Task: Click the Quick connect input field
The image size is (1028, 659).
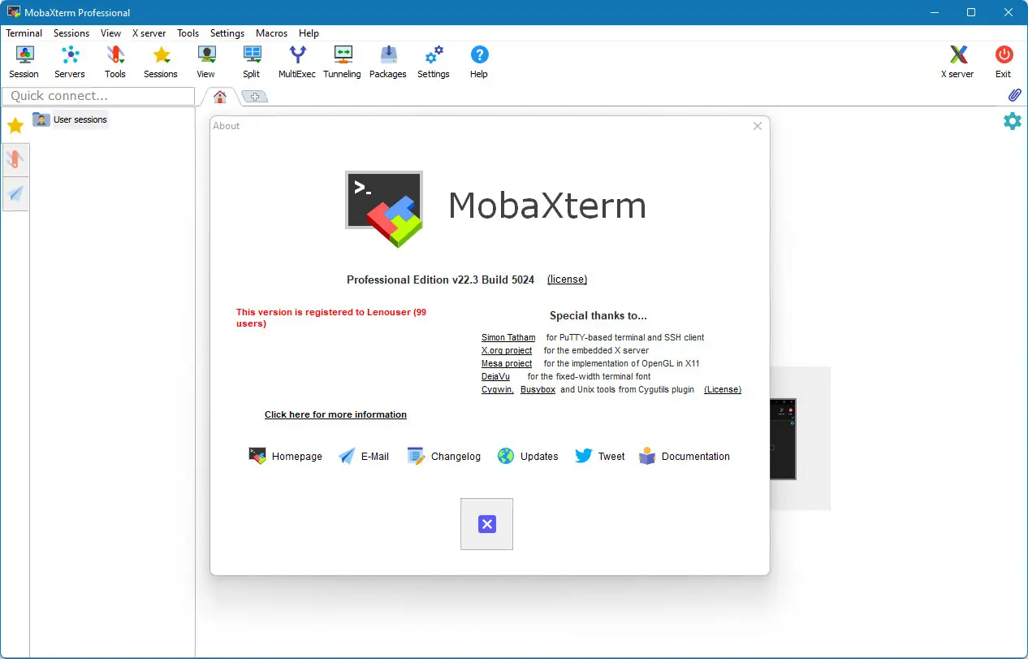Action: 99,96
